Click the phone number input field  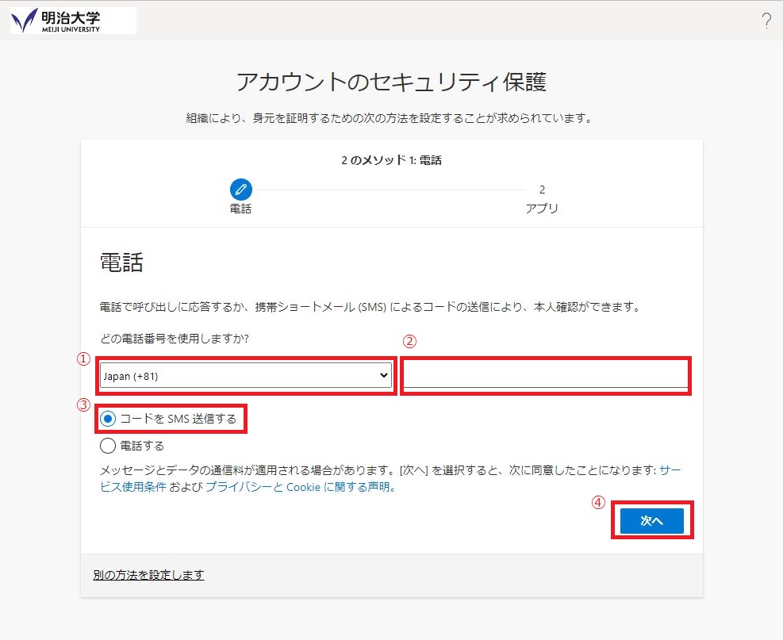pyautogui.click(x=545, y=375)
